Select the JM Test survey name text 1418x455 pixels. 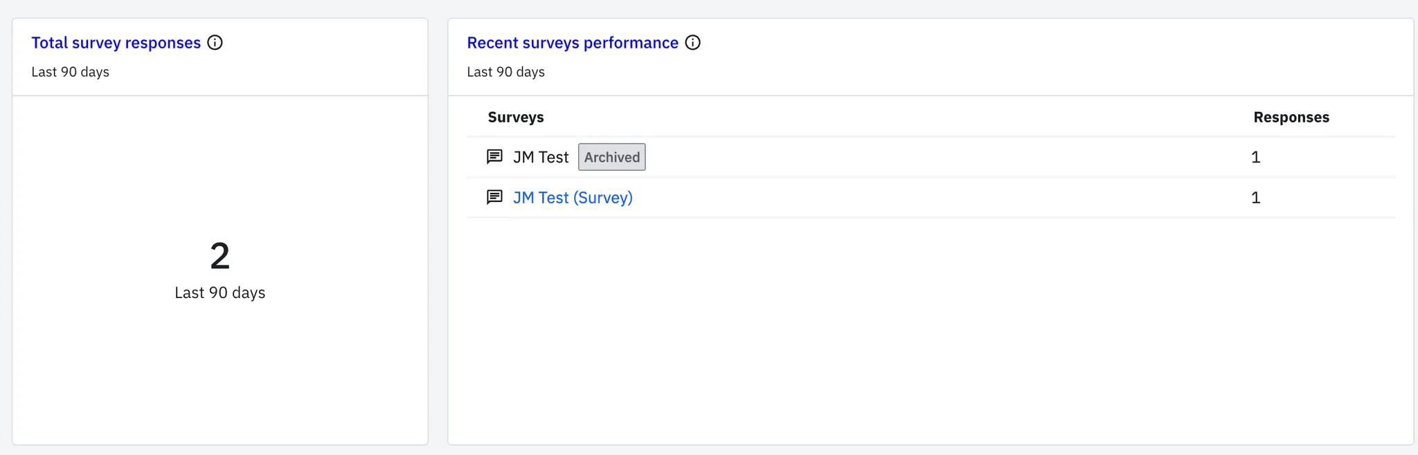540,158
